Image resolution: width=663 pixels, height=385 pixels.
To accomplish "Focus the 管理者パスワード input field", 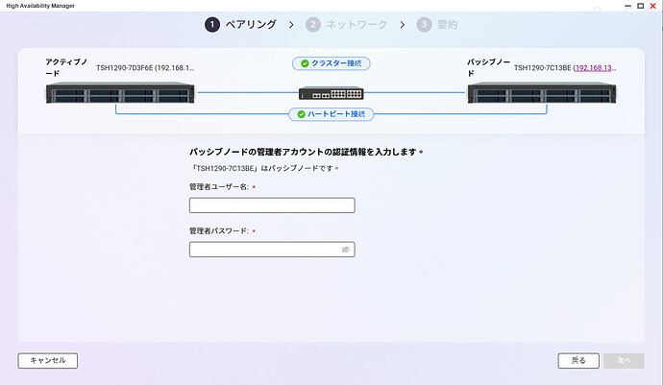I will 264,250.
